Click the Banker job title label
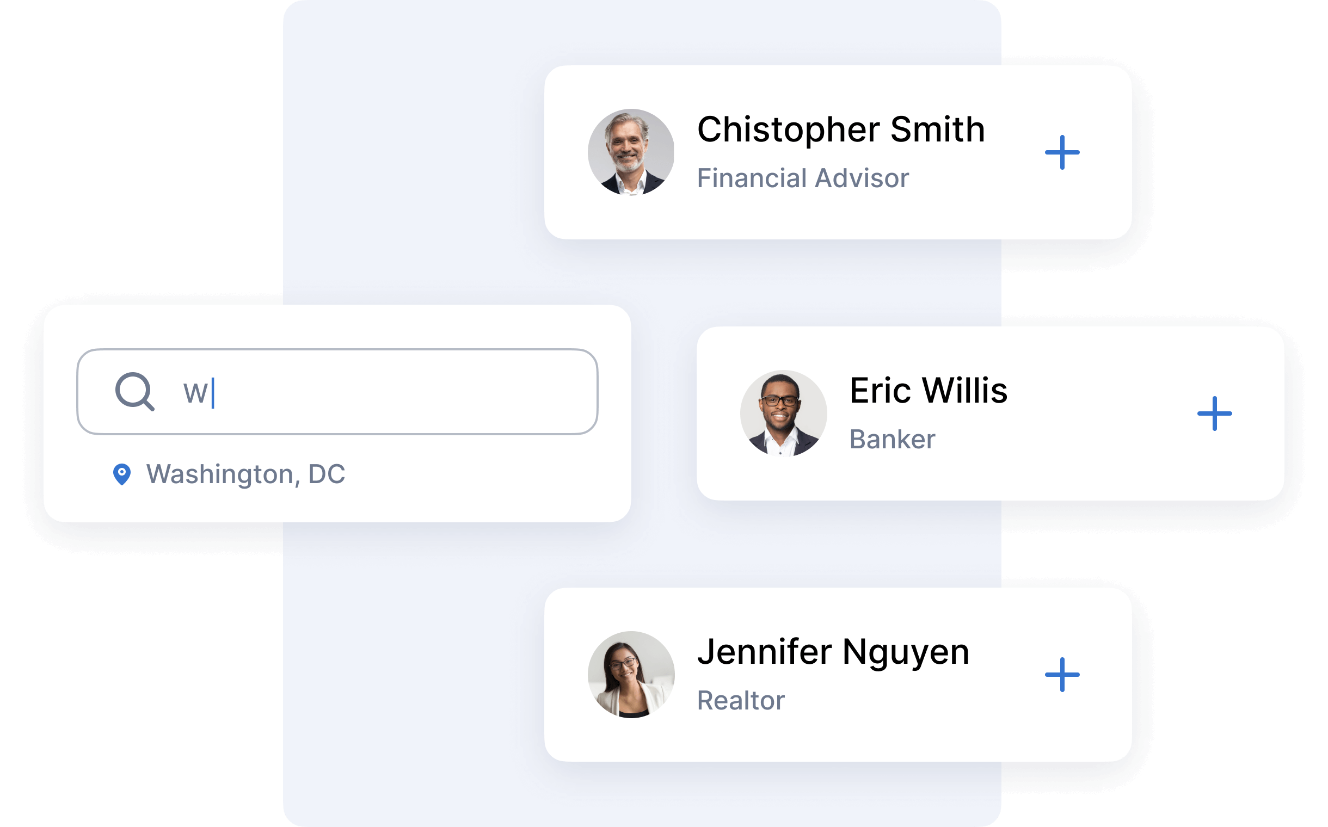Viewport: 1328px width, 827px height. coord(892,439)
